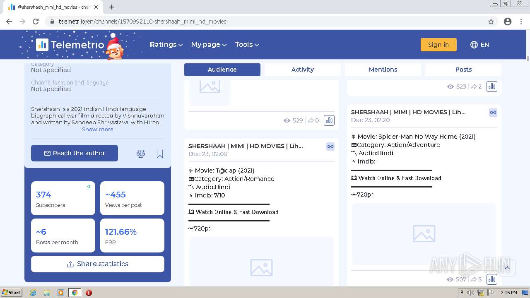Viewport: 530px width, 298px height.
Task: Click the forwards arrow beside 5
Action: tap(474, 279)
